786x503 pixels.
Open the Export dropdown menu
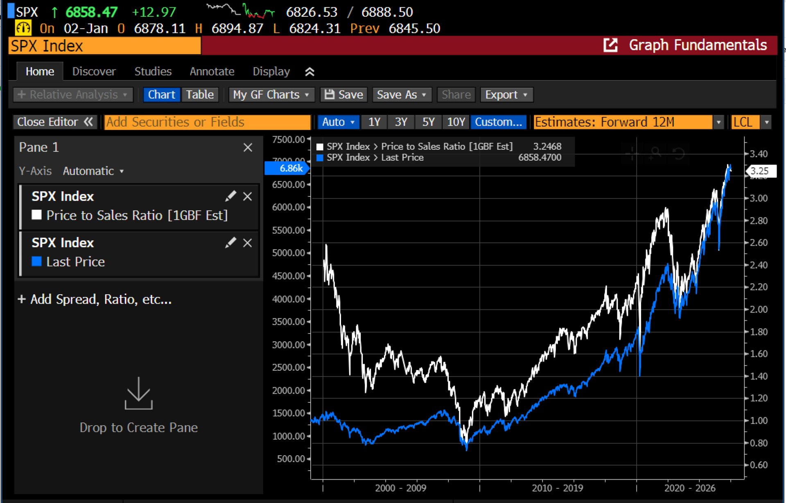point(506,95)
